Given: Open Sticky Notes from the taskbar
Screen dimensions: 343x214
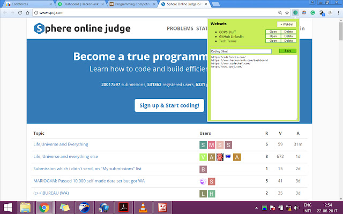Looking at the screenshot, I should (x=64, y=208).
